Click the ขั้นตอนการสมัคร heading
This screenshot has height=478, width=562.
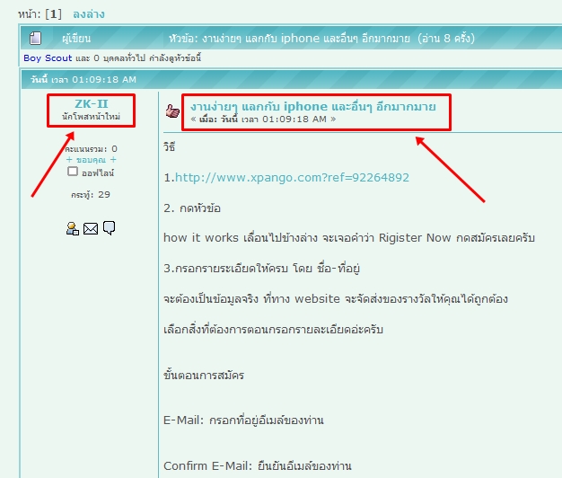point(204,375)
